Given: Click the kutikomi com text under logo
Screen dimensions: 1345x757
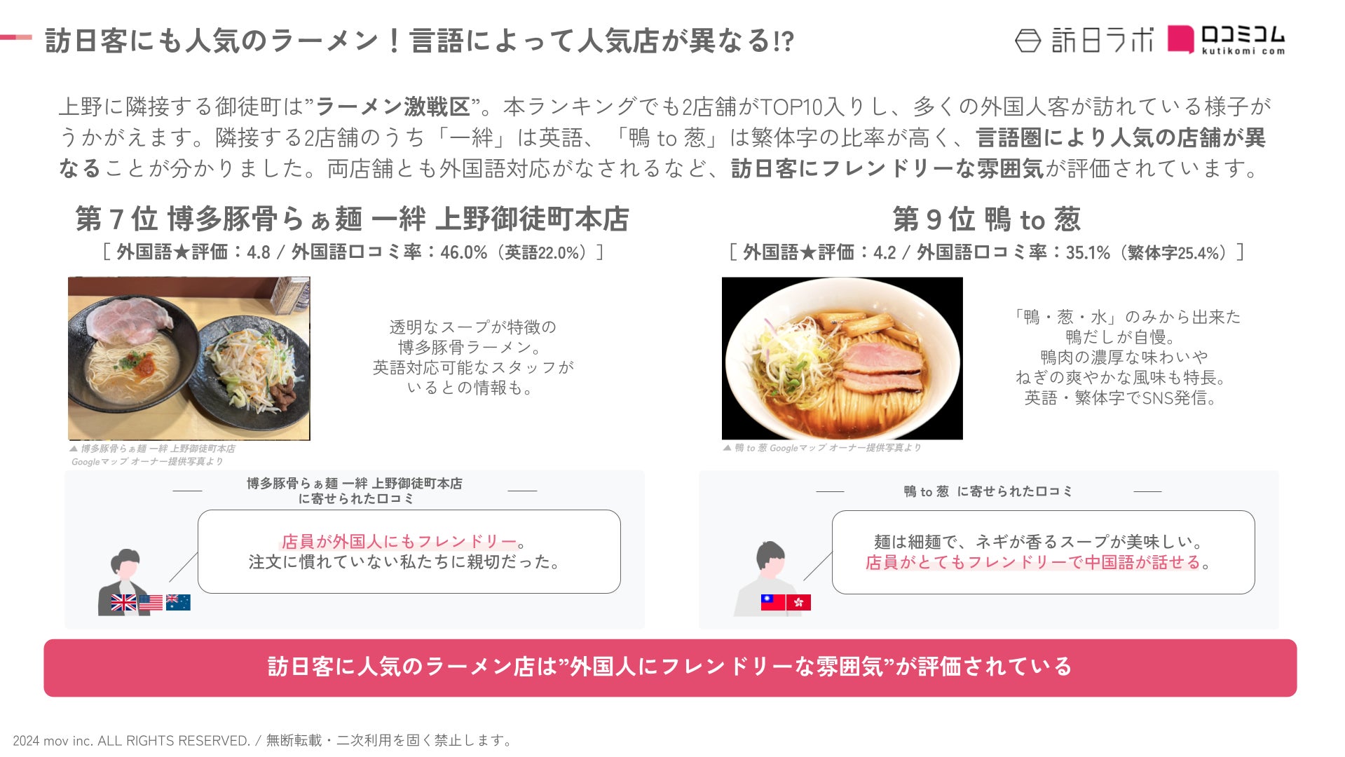Looking at the screenshot, I should coord(1243,51).
